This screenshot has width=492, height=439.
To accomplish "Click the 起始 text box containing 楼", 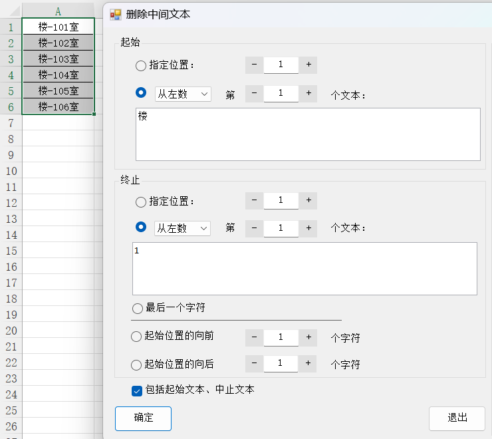I will pyautogui.click(x=307, y=134).
